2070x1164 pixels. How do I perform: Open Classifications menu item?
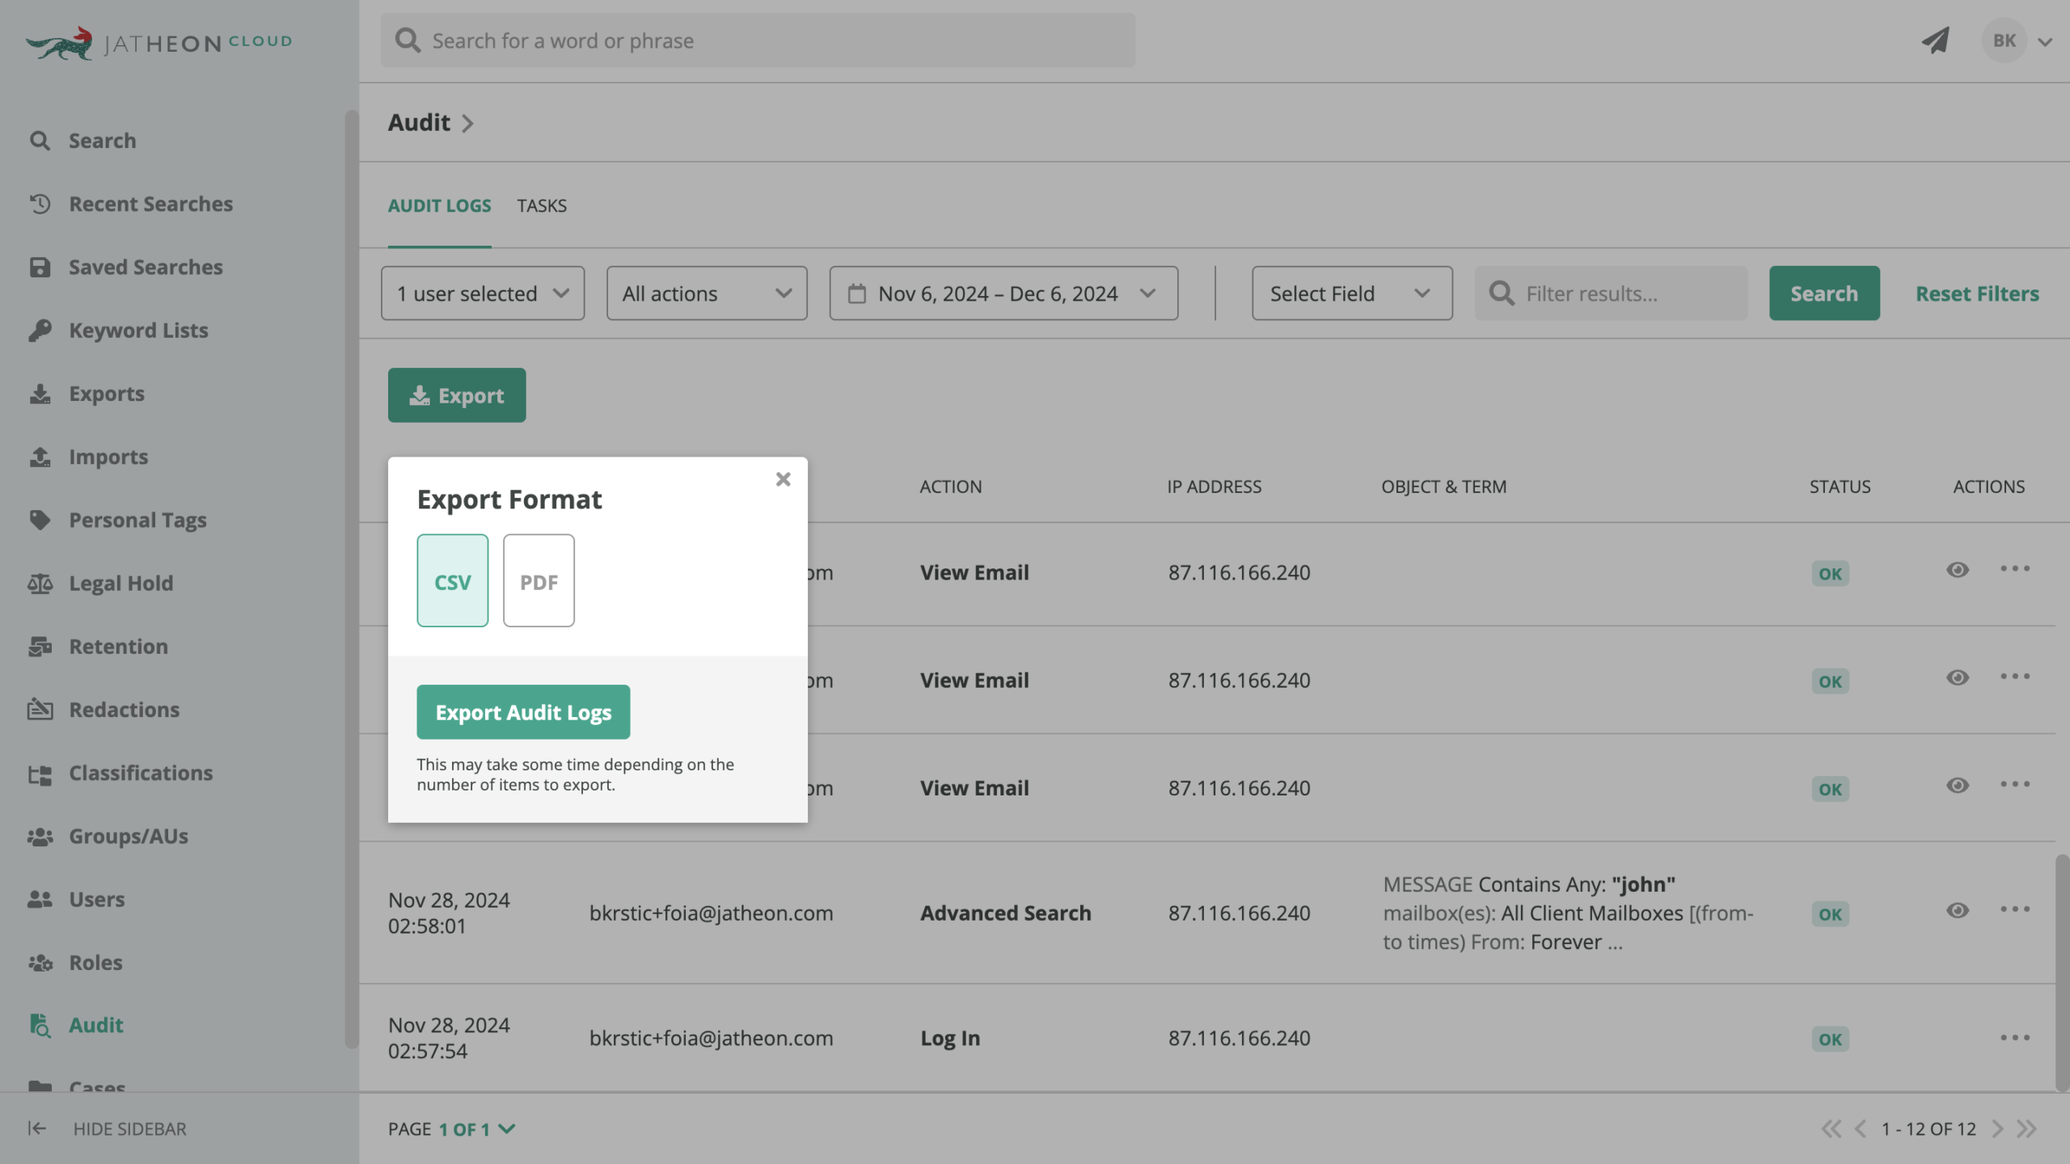141,773
